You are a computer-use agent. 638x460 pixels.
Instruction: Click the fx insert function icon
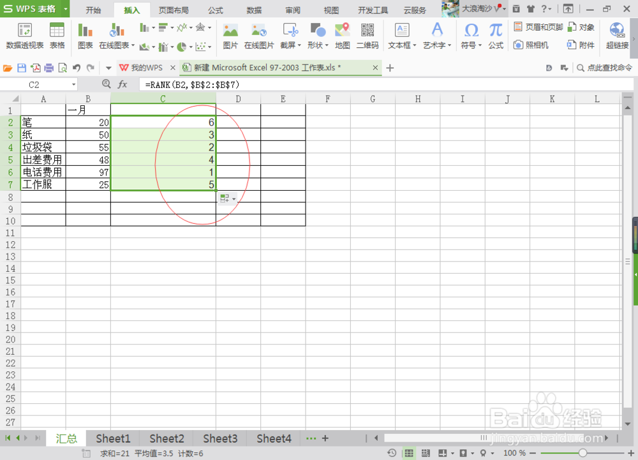(x=122, y=84)
